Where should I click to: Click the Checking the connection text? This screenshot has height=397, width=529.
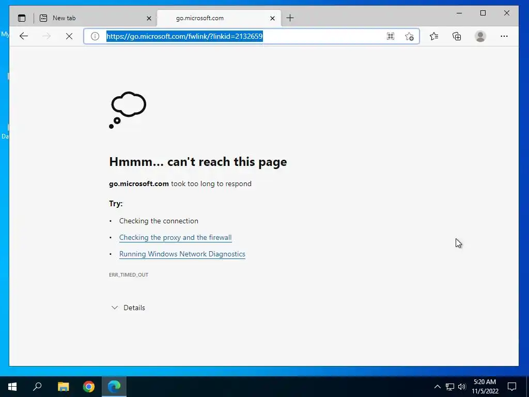(x=159, y=221)
